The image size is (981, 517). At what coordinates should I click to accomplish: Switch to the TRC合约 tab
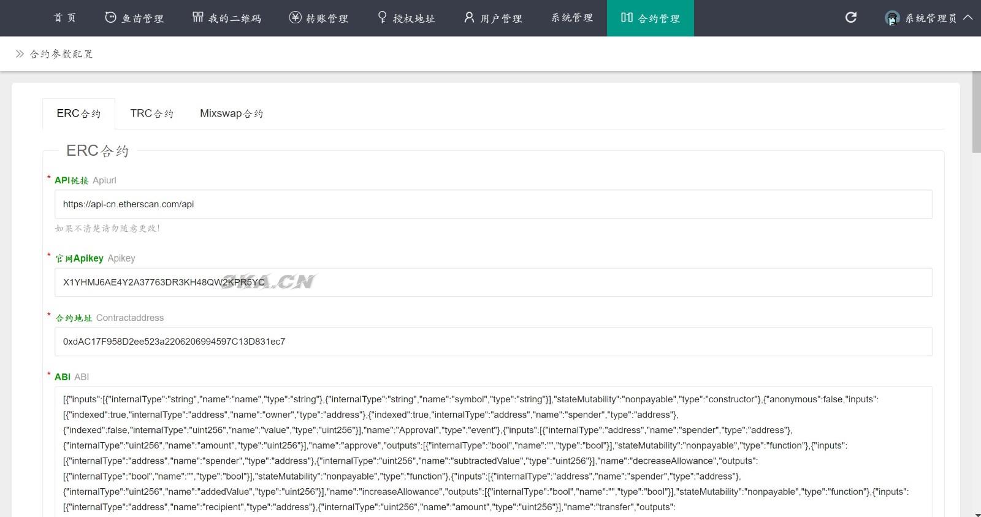point(151,113)
